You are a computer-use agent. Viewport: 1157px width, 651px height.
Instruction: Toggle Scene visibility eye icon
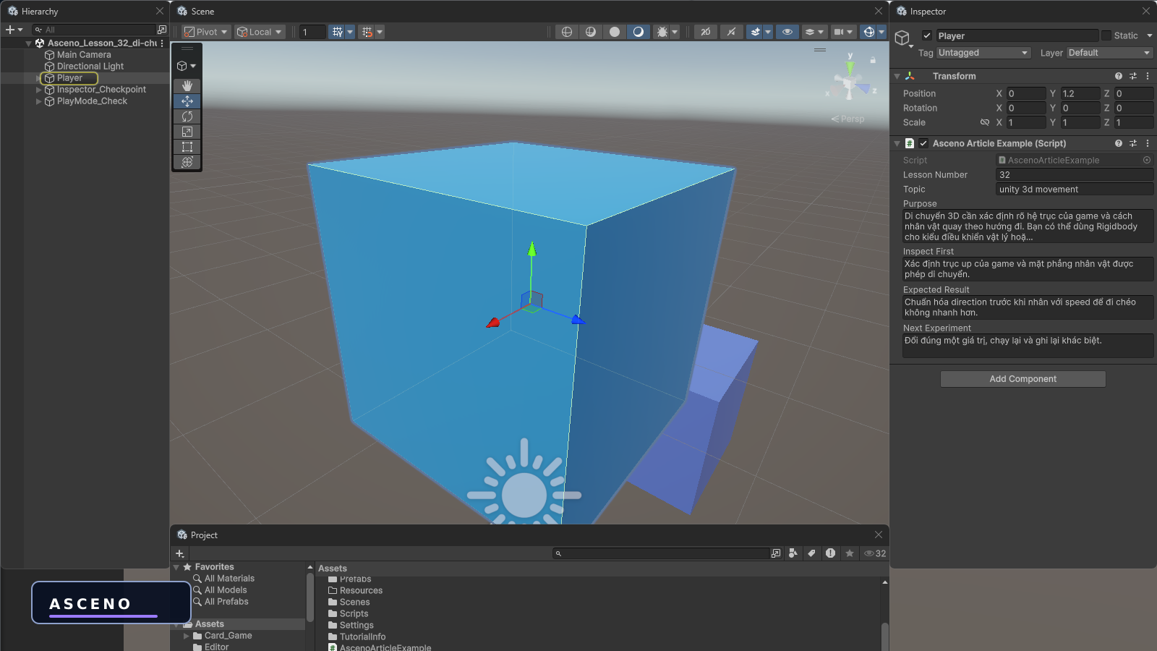point(787,32)
